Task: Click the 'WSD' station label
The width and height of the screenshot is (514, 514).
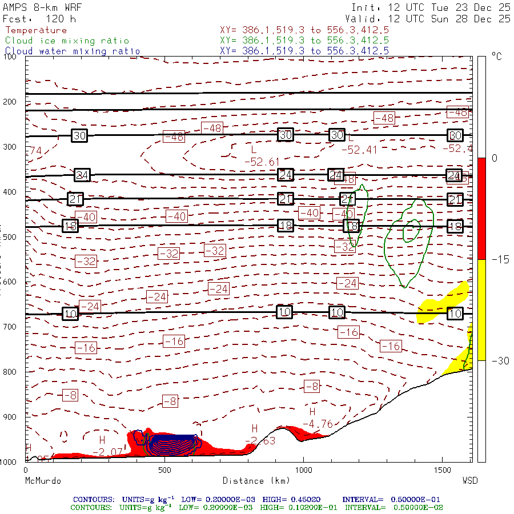Action: (x=470, y=481)
